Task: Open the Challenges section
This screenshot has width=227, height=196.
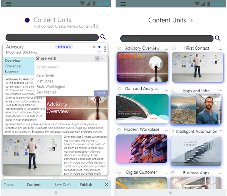Action: pyautogui.click(x=13, y=66)
